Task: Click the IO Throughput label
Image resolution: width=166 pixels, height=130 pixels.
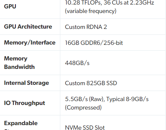Action: [24, 103]
